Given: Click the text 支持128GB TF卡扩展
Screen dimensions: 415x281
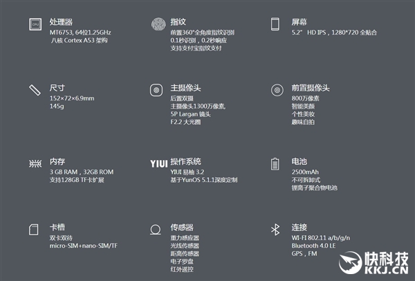Looking at the screenshot, I should 77,180.
